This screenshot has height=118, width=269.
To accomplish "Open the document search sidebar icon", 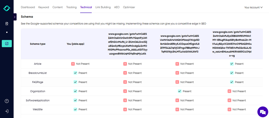I will [x=7, y=24].
